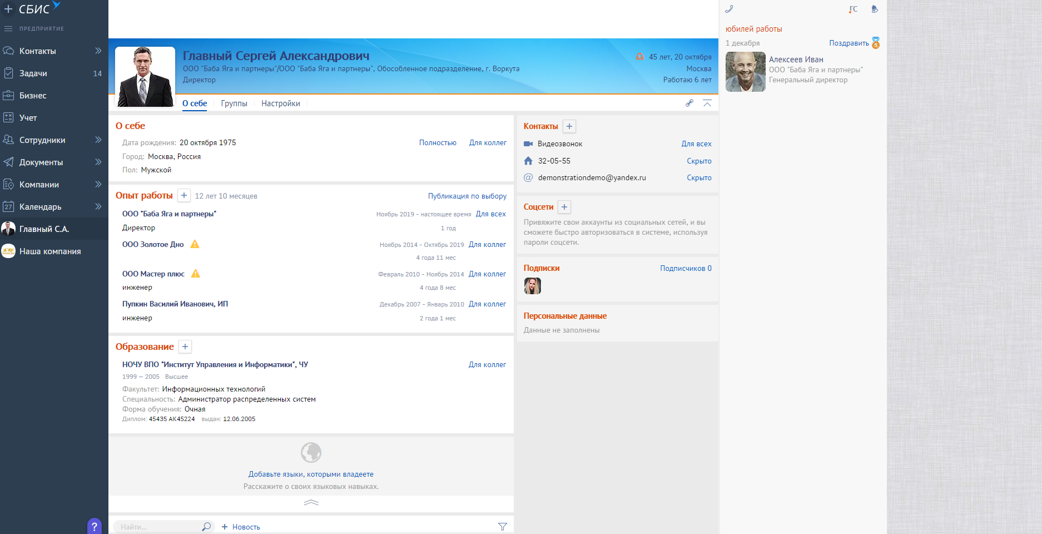The image size is (1042, 534).
Task: Change visibility for ООО Золотое Дно entry
Action: pos(487,244)
